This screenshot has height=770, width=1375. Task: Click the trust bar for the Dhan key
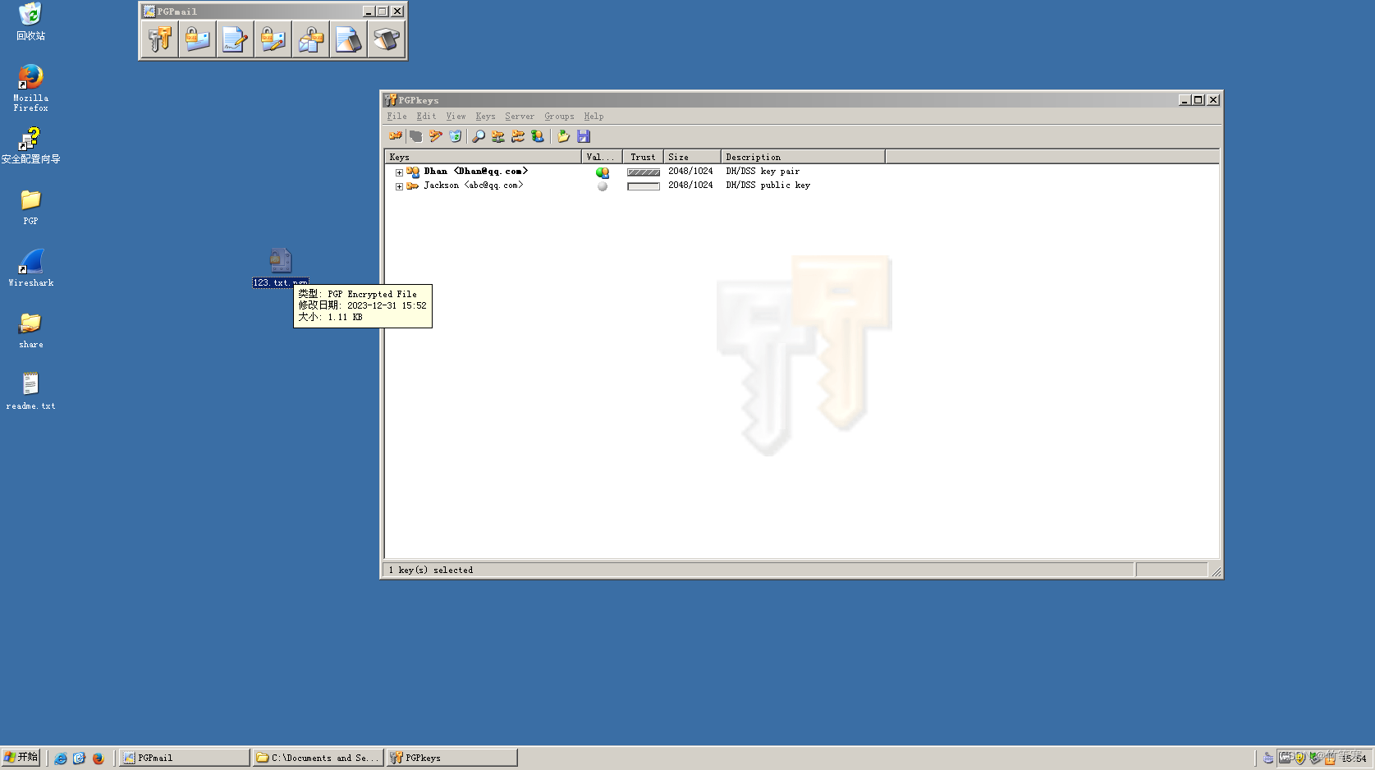pos(644,172)
